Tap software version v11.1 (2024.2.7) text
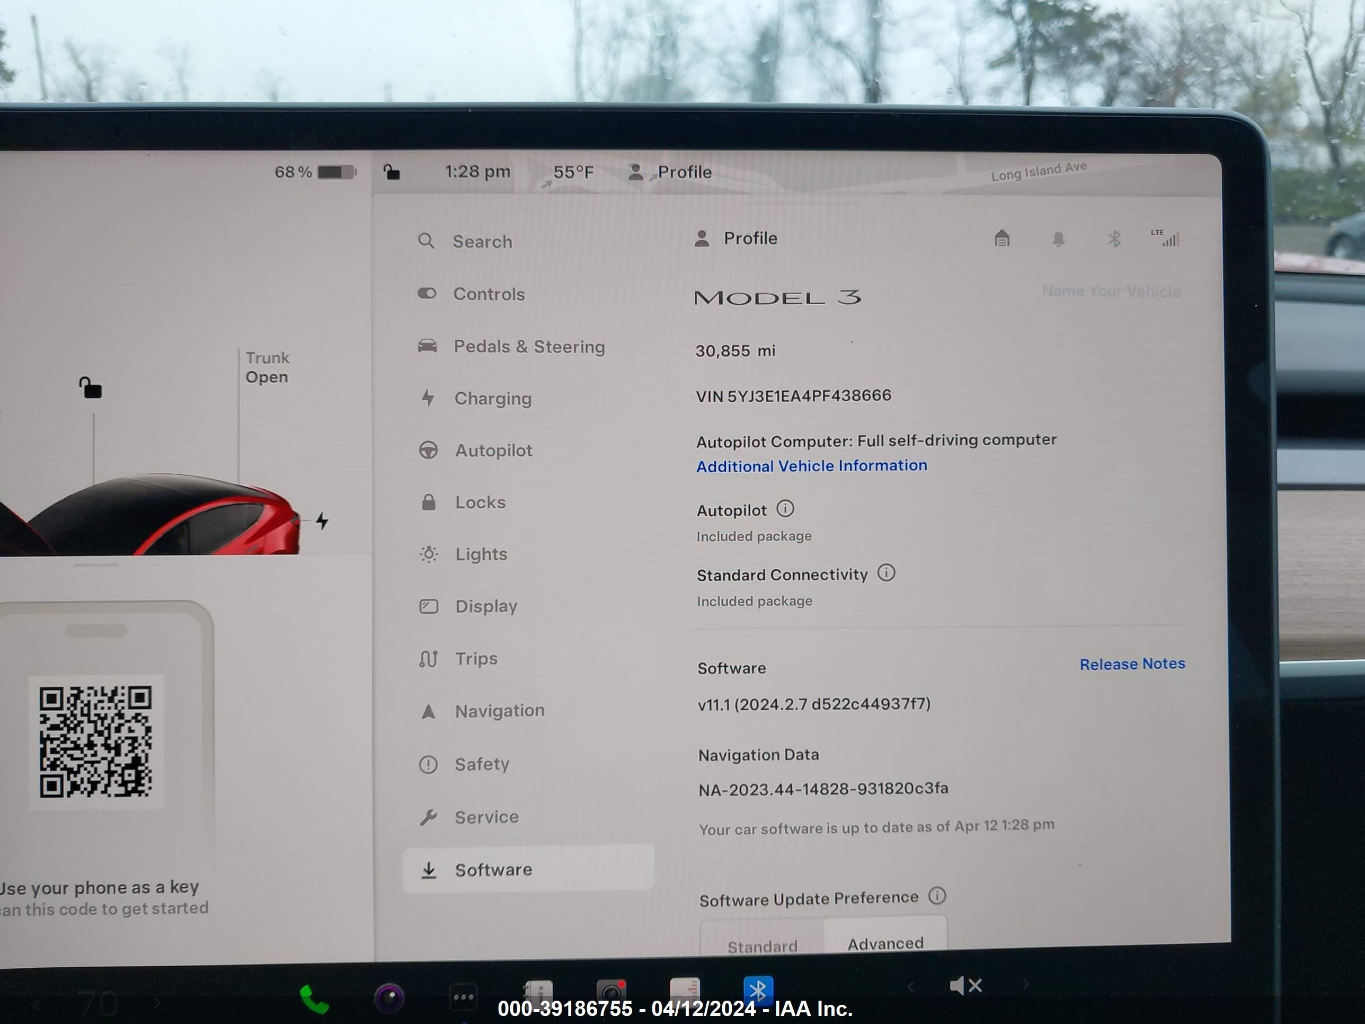 [814, 704]
